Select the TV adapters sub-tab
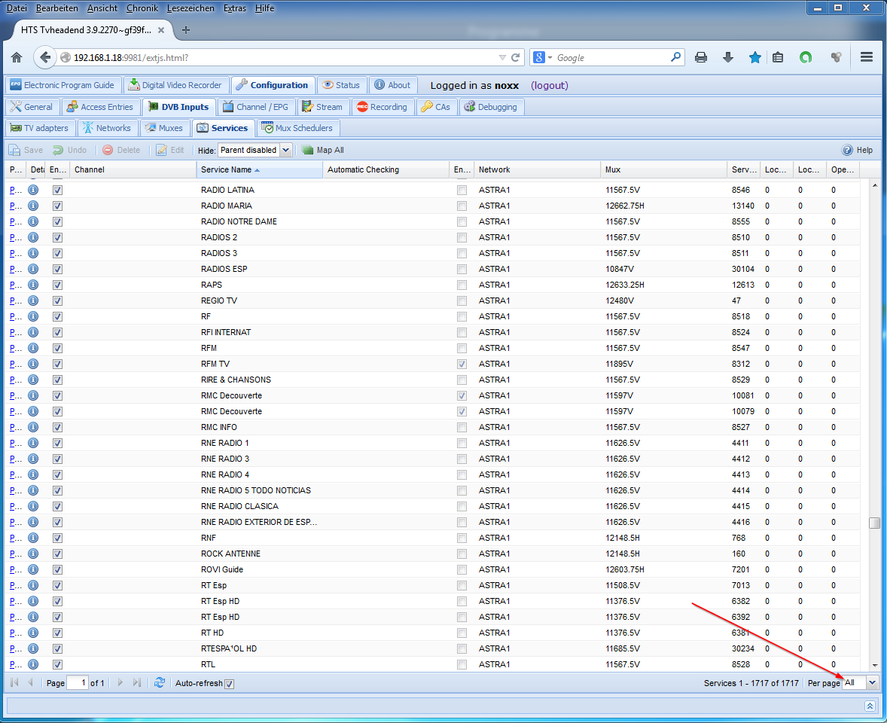 40,128
